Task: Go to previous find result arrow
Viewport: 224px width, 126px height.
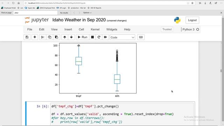Action: coord(74,13)
